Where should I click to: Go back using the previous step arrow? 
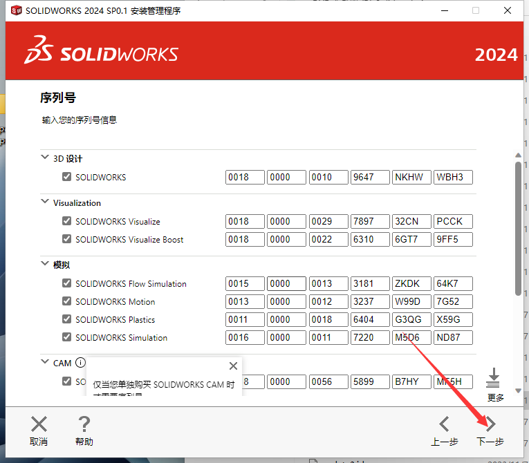pos(444,424)
